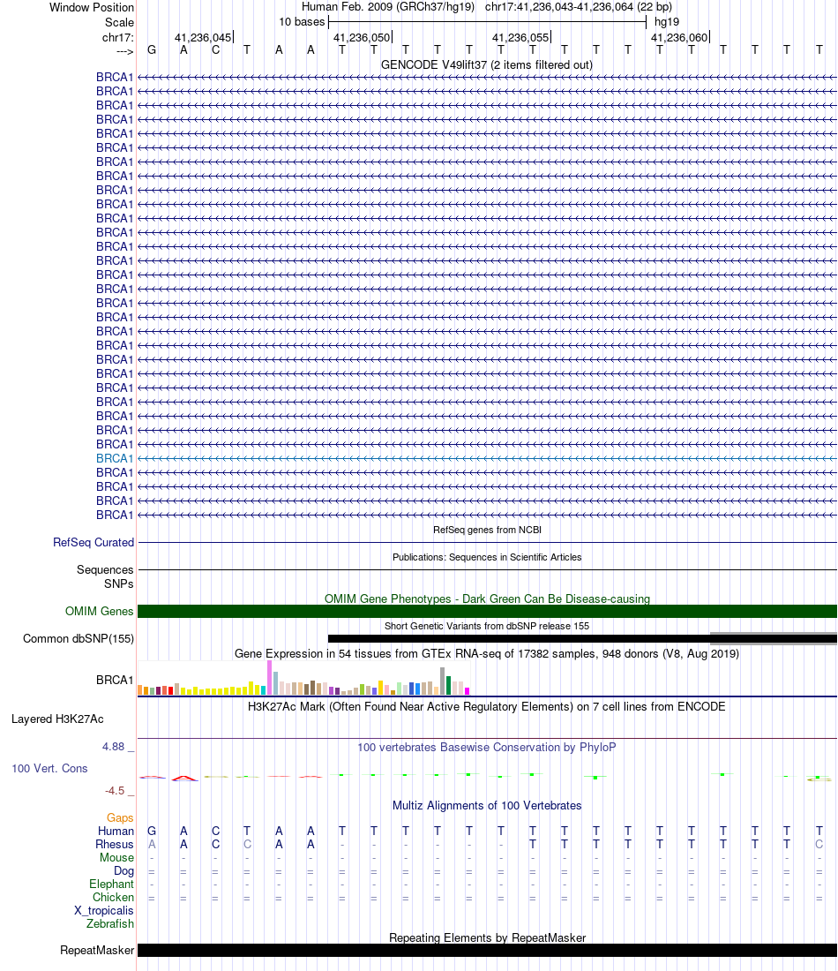Screen dimensions: 838x971
Task: Click the black RepeatMasker repeat bar
Action: click(x=487, y=951)
